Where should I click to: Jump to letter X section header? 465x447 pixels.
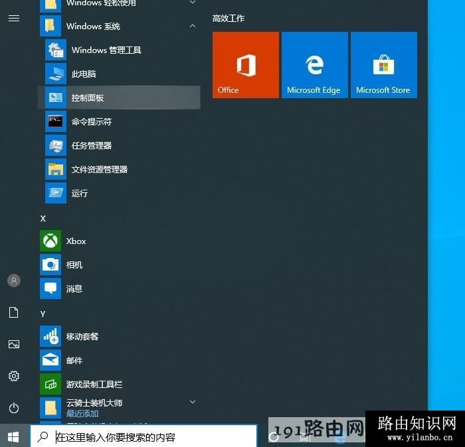(x=43, y=219)
